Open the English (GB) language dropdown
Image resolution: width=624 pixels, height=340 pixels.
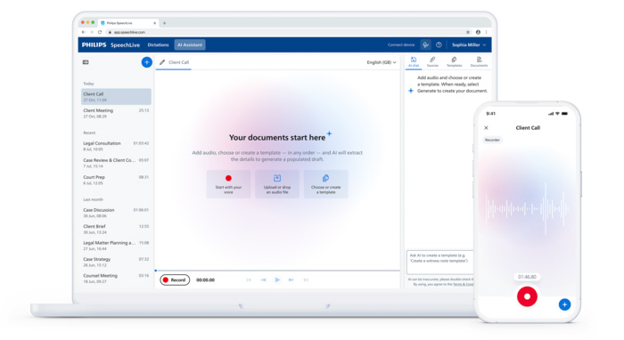pyautogui.click(x=382, y=62)
